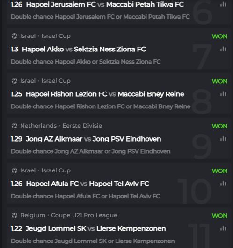This screenshot has width=233, height=248.
Task: Click Belgium country breadcrumb
Action: (33, 215)
